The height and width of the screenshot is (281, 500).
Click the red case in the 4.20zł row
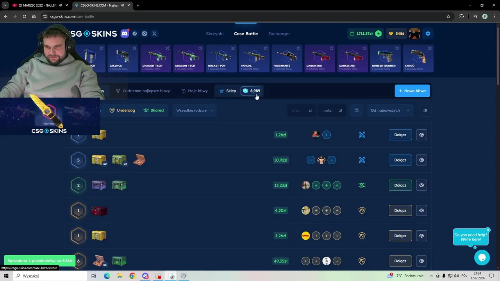tap(99, 211)
